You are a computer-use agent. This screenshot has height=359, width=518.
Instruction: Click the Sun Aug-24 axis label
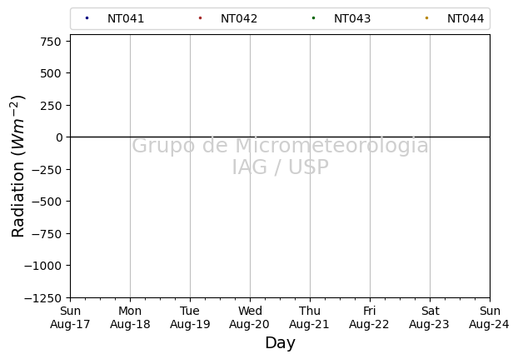(x=490, y=317)
